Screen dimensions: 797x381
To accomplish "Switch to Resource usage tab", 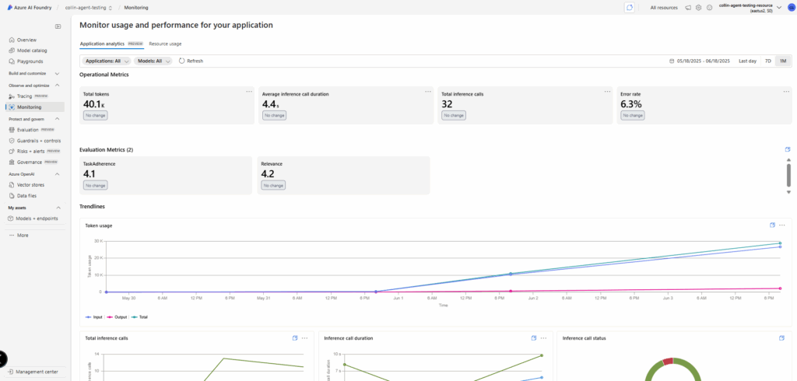I will 165,44.
